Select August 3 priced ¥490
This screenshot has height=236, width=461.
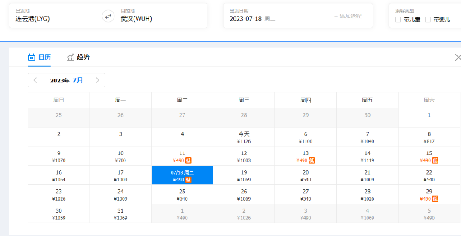306,213
